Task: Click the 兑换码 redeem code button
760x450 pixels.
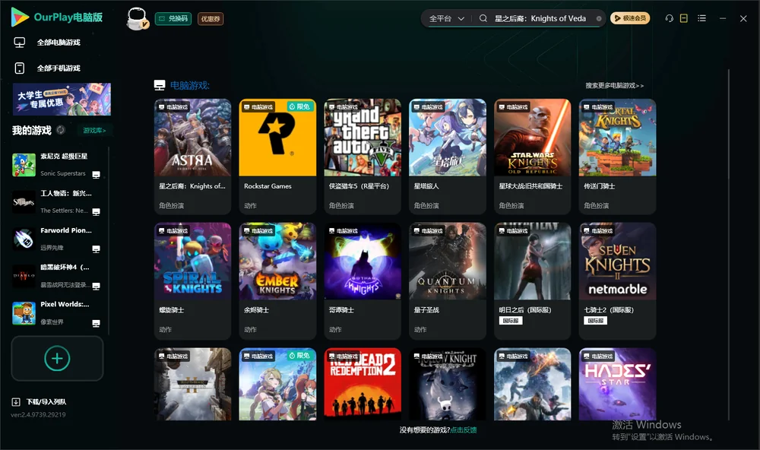Action: click(x=173, y=19)
